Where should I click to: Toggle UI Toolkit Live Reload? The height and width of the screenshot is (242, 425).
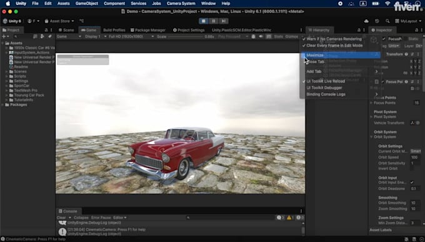point(341,81)
